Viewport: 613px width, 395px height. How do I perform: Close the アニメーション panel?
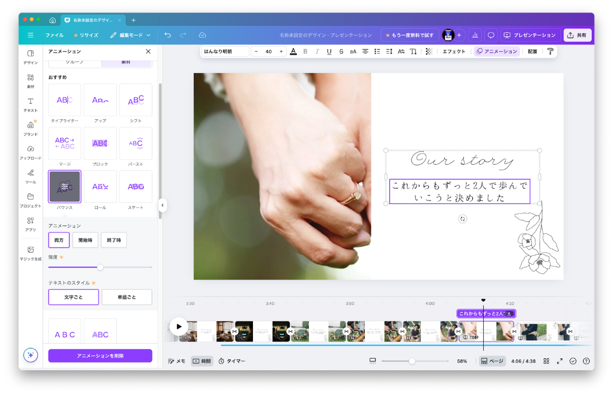point(148,51)
